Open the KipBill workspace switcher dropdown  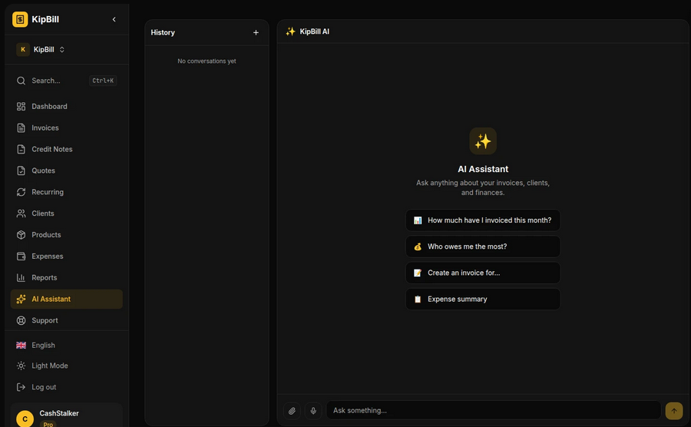41,49
